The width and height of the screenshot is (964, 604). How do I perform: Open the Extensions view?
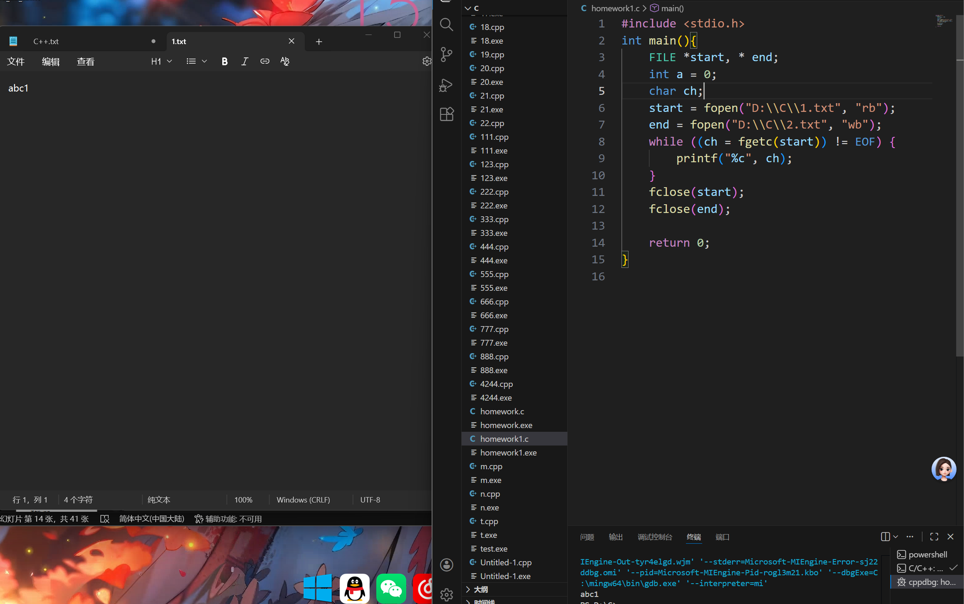pyautogui.click(x=446, y=114)
